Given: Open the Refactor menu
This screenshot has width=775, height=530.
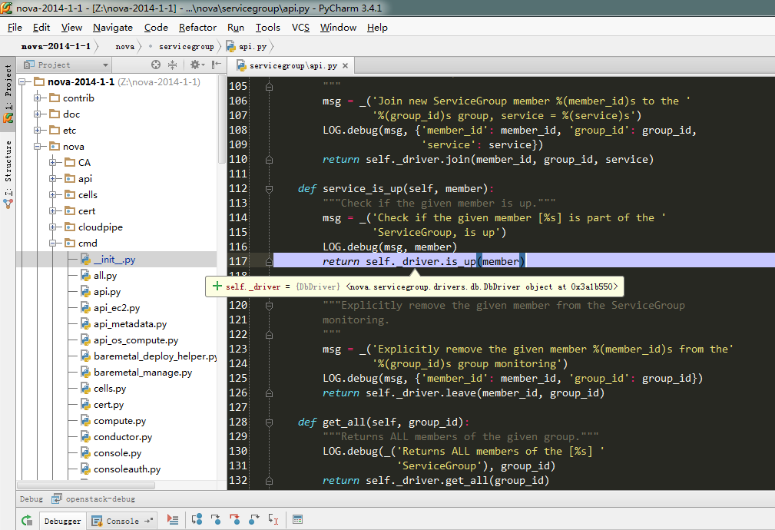Looking at the screenshot, I should click(x=197, y=28).
